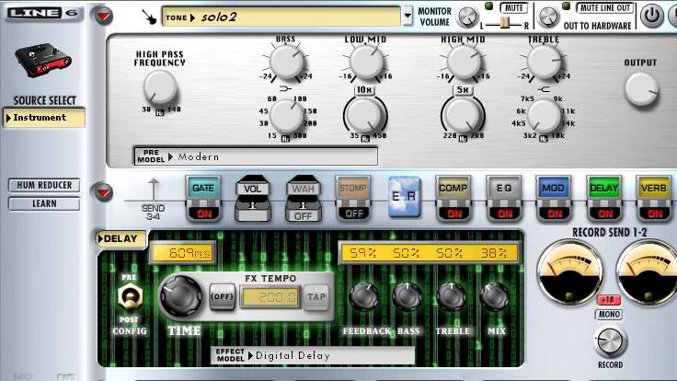Click the power standby button
Image resolution: width=677 pixels, height=381 pixels.
tap(651, 16)
